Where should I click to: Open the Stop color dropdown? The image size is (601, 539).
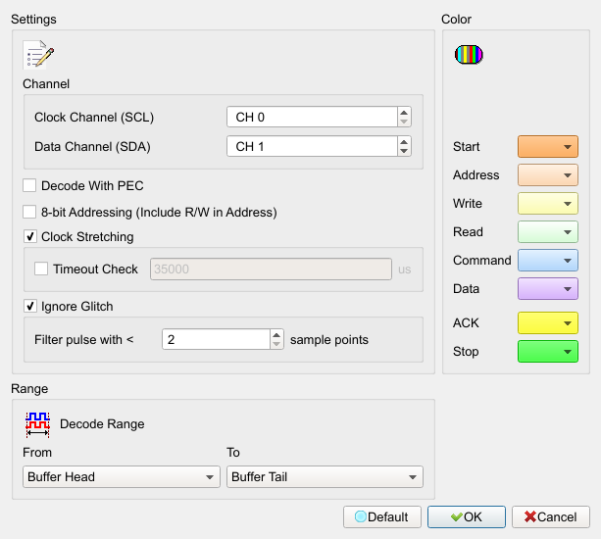click(x=548, y=351)
